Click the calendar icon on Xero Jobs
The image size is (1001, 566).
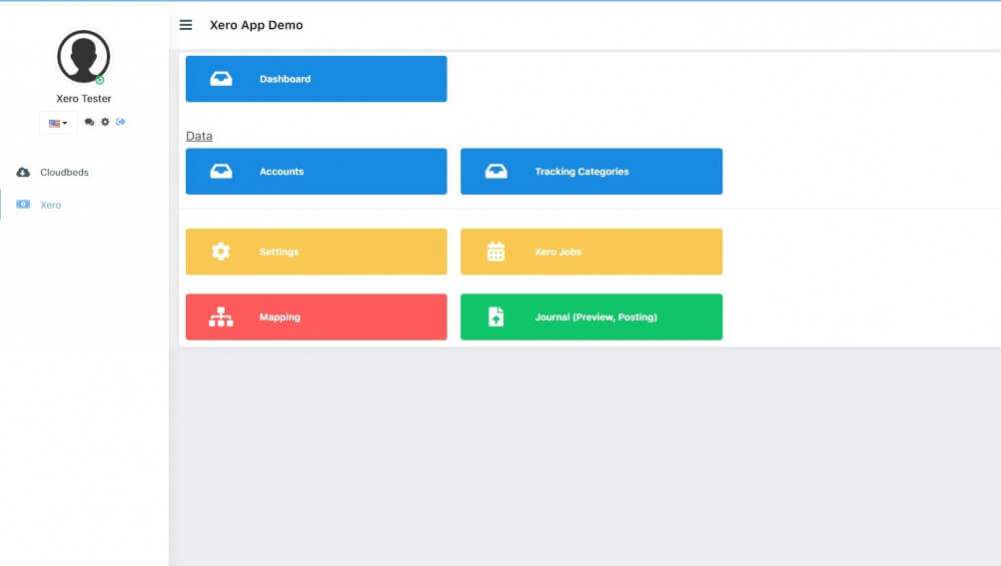click(x=497, y=252)
